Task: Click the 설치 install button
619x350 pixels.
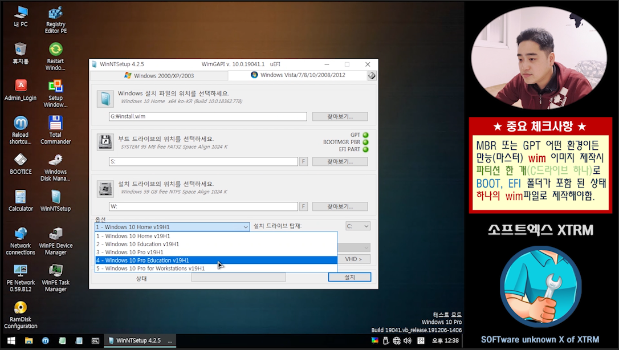Action: 349,277
